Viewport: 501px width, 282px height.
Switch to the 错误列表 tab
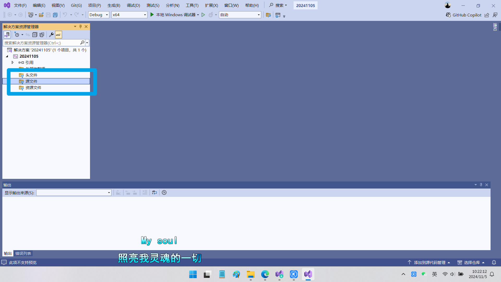coord(23,253)
